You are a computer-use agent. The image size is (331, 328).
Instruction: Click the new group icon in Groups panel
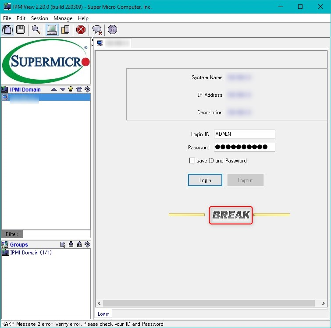click(x=63, y=244)
